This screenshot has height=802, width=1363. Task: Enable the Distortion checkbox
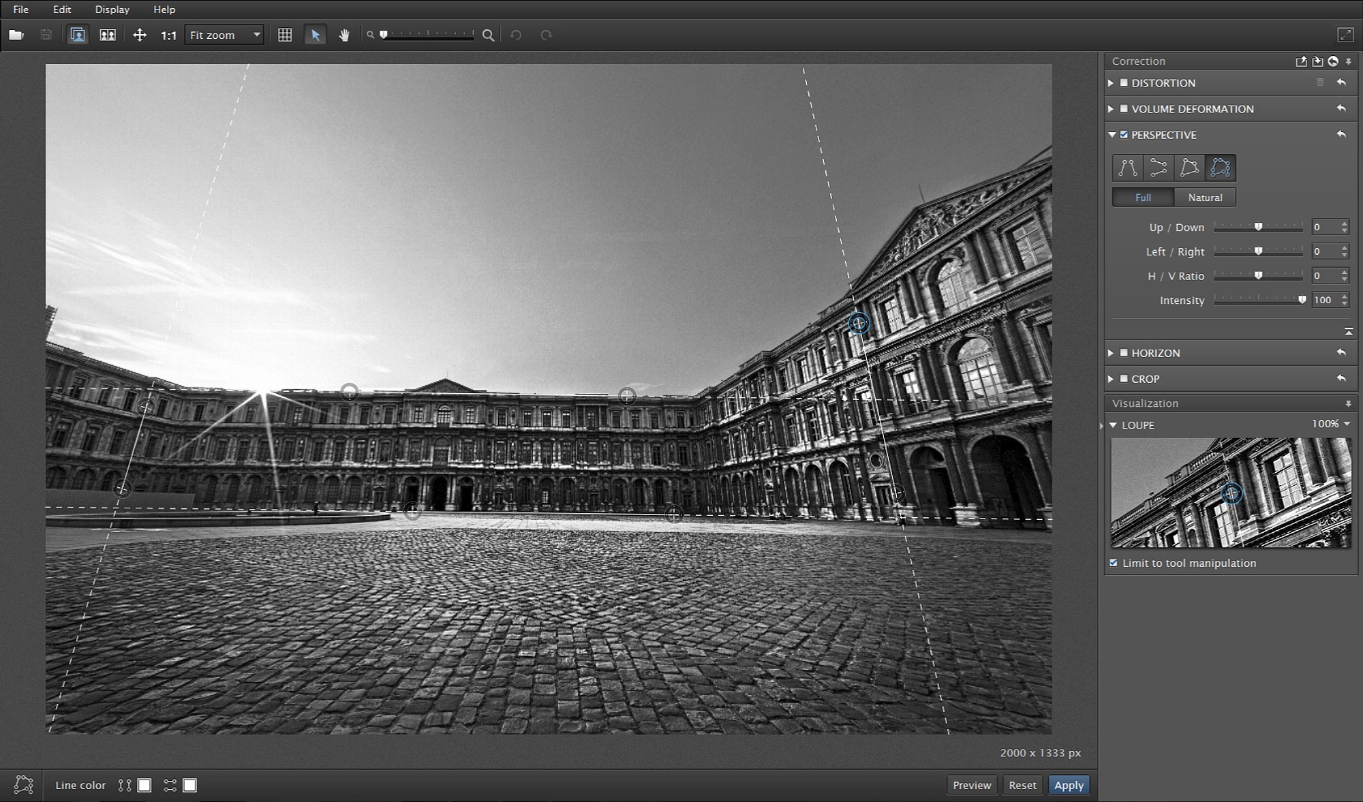coord(1124,83)
